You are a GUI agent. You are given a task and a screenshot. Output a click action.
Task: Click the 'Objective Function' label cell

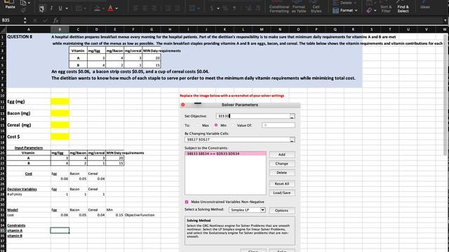pos(140,215)
